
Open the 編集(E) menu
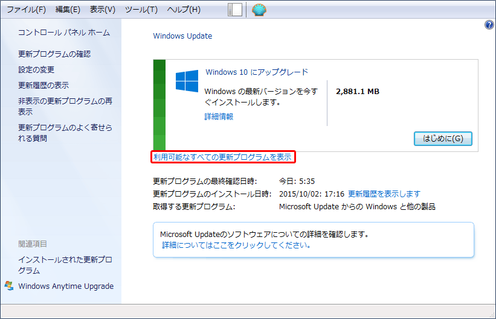pos(68,10)
